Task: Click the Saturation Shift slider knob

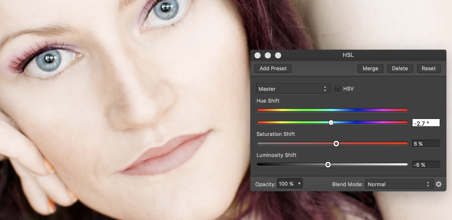Action: (336, 144)
